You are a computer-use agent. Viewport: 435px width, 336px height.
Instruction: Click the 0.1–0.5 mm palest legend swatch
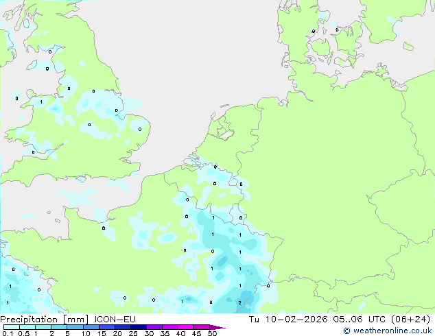coord(12,327)
